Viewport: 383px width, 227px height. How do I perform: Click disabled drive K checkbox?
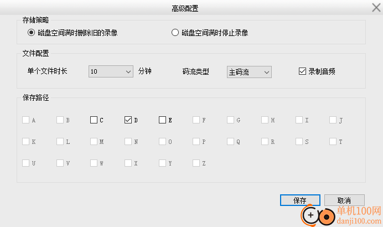[x=25, y=142]
